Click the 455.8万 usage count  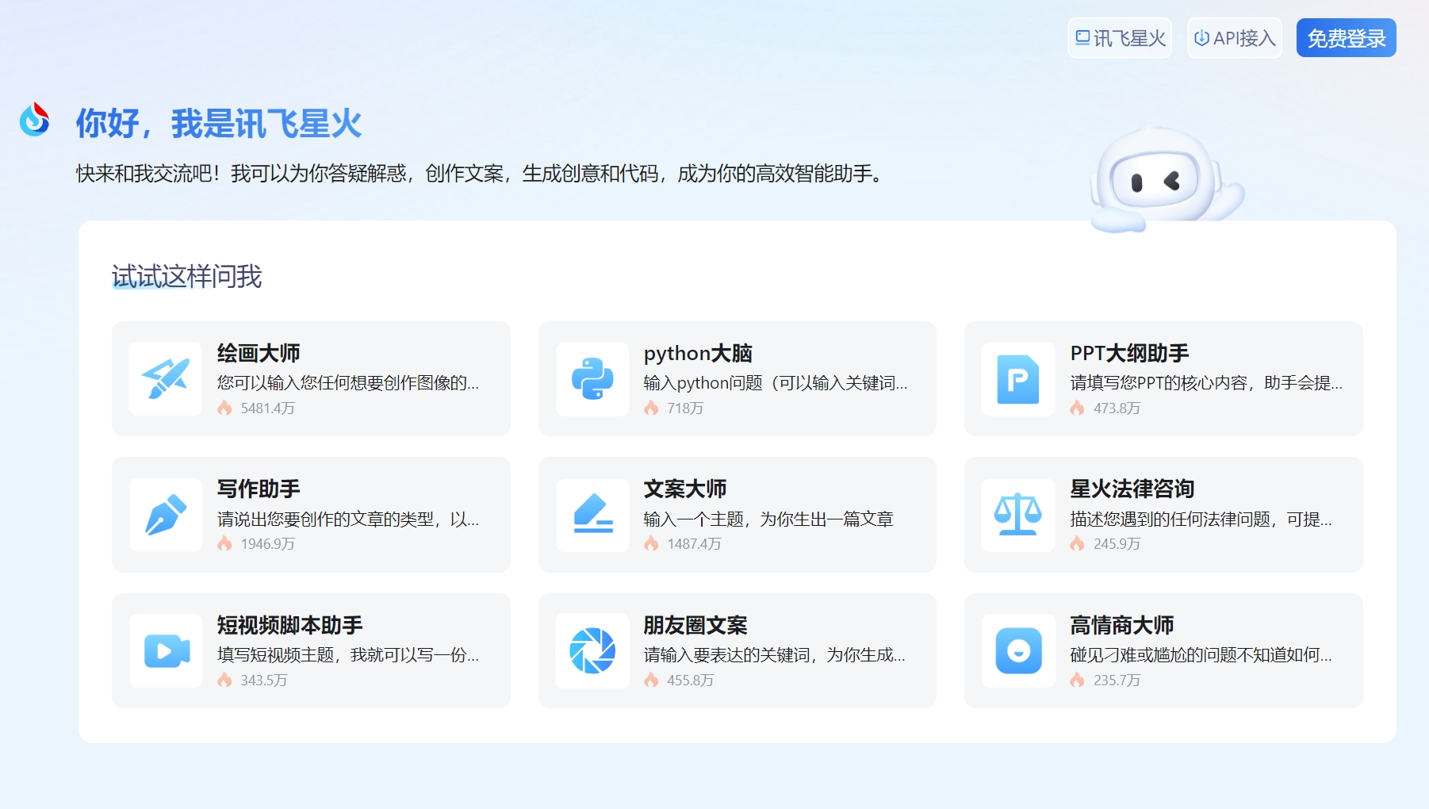[x=690, y=681]
